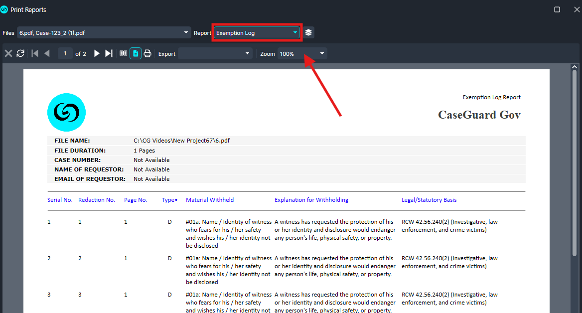Toggle print layout page icon
582x313 pixels.
point(136,53)
